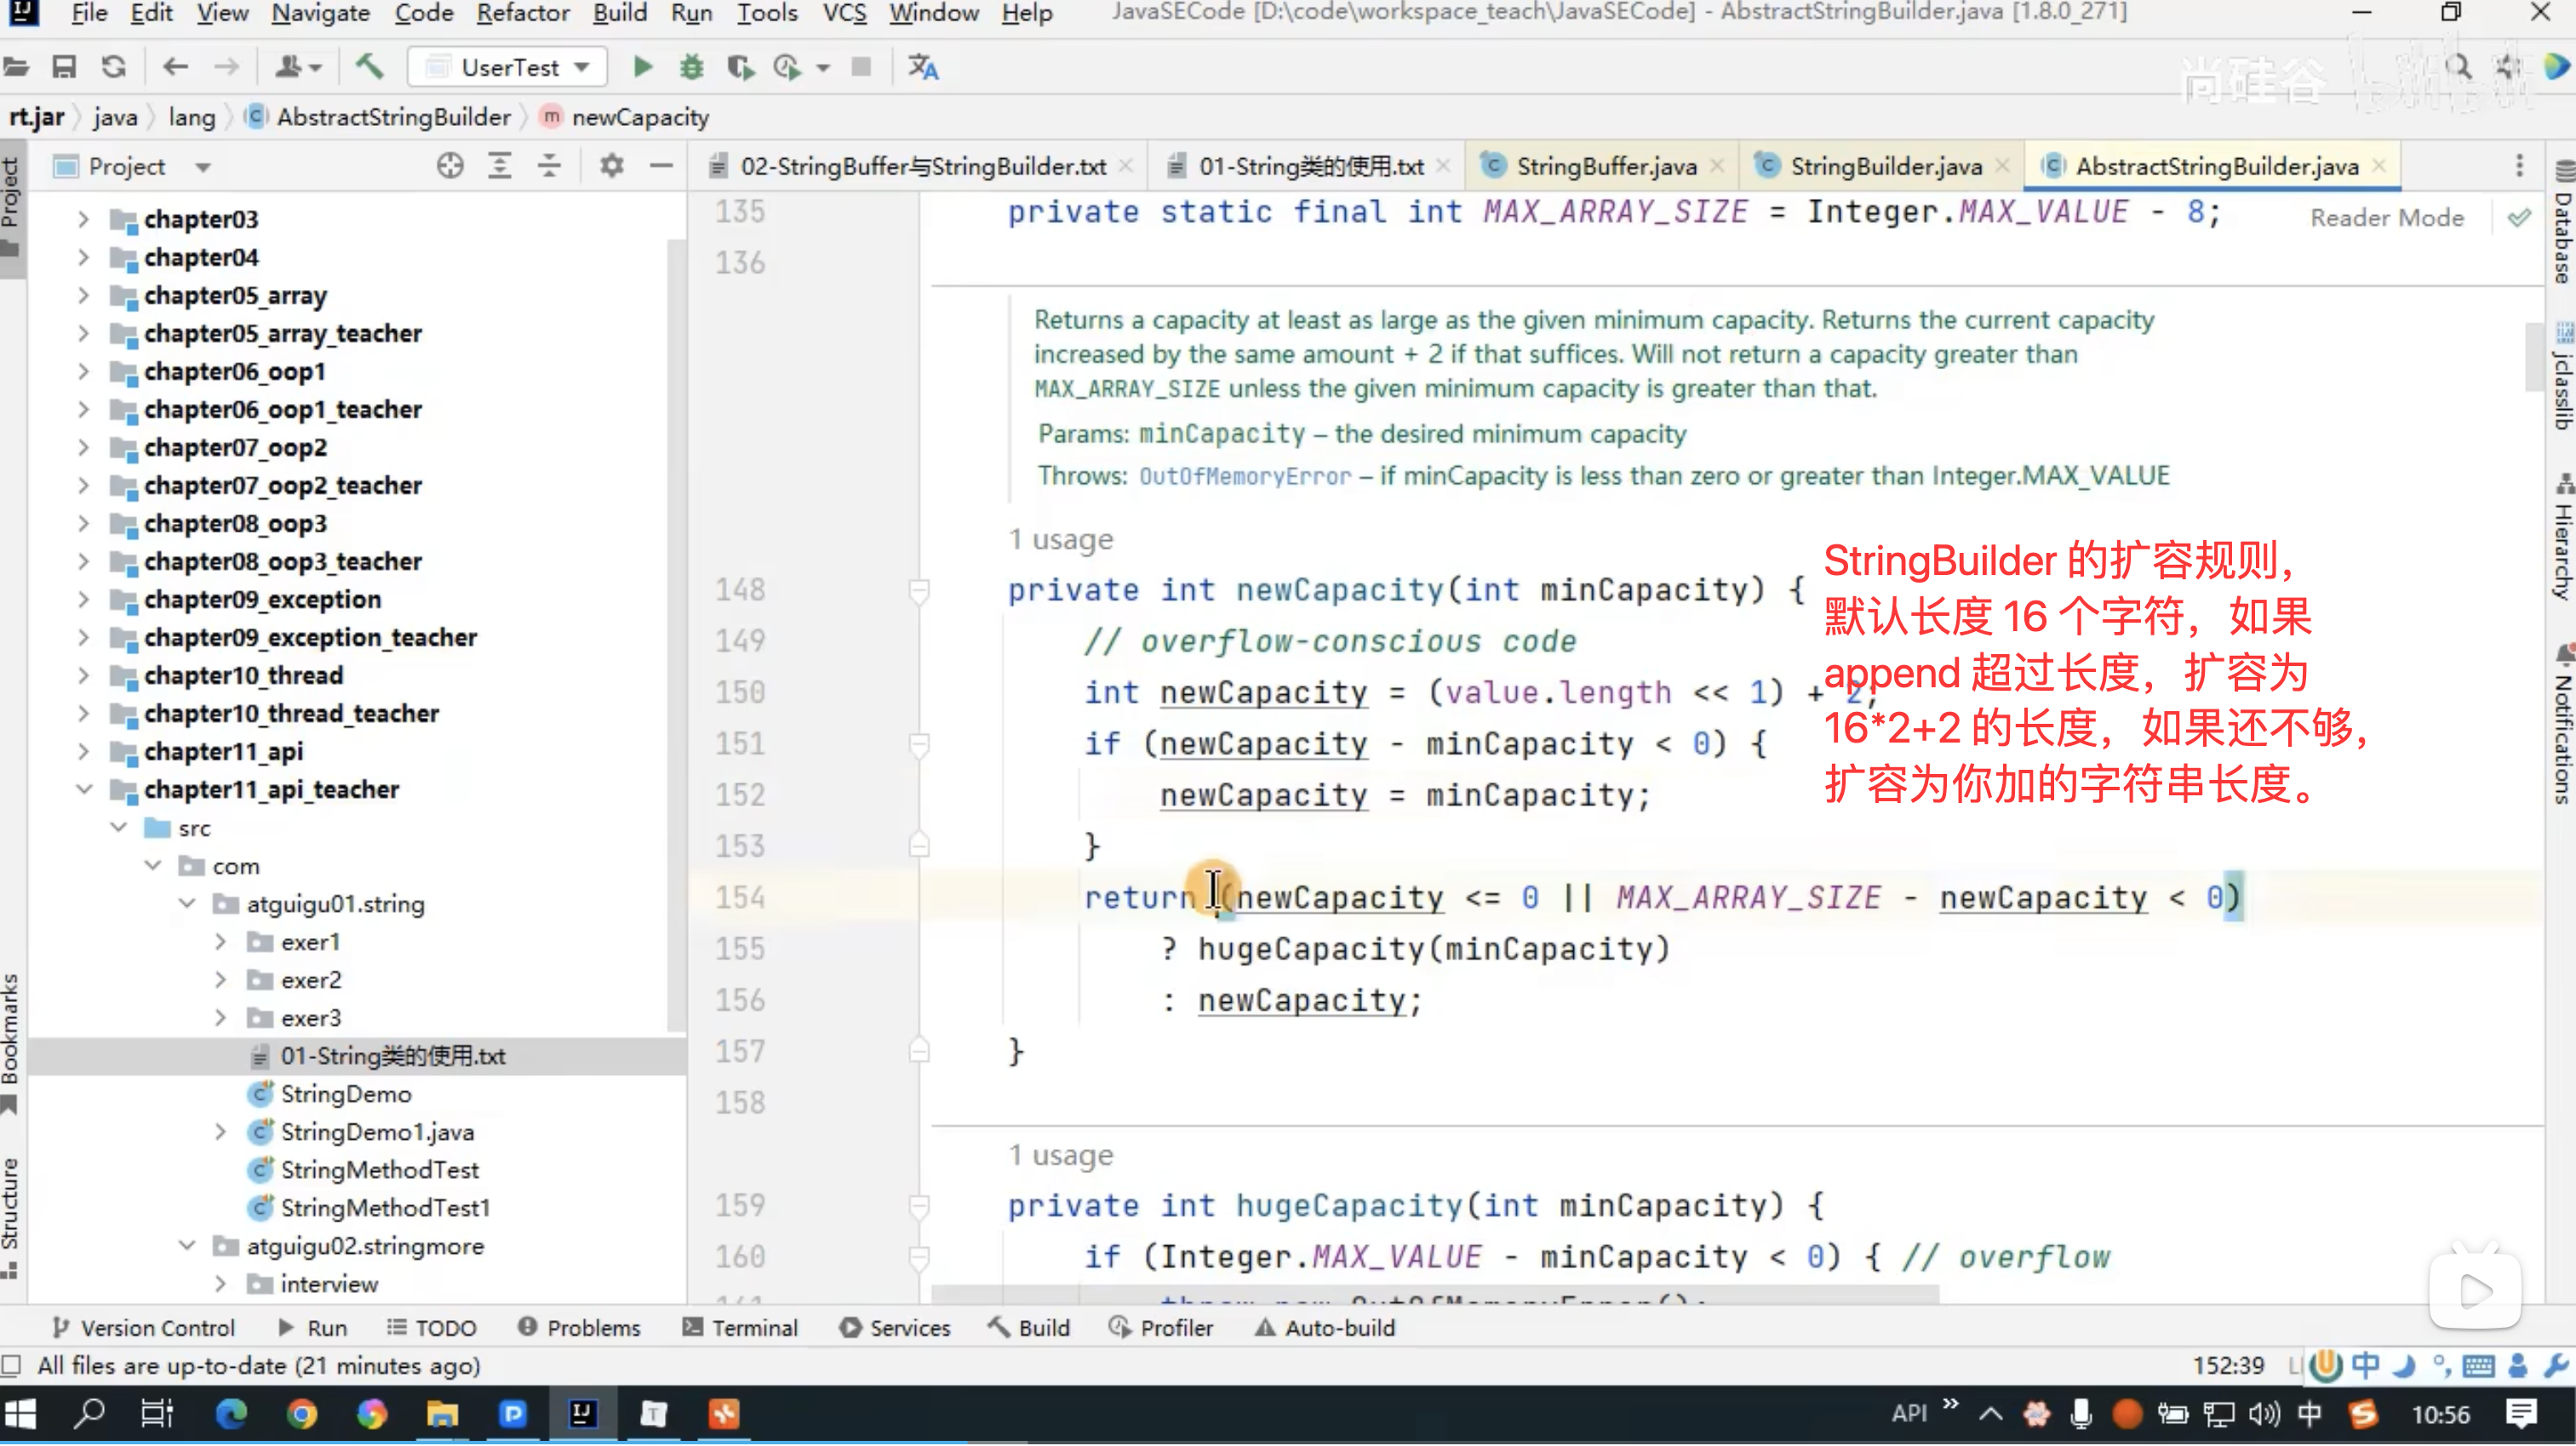The width and height of the screenshot is (2576, 1446).
Task: Open StringMethodTest in project tree
Action: click(379, 1170)
